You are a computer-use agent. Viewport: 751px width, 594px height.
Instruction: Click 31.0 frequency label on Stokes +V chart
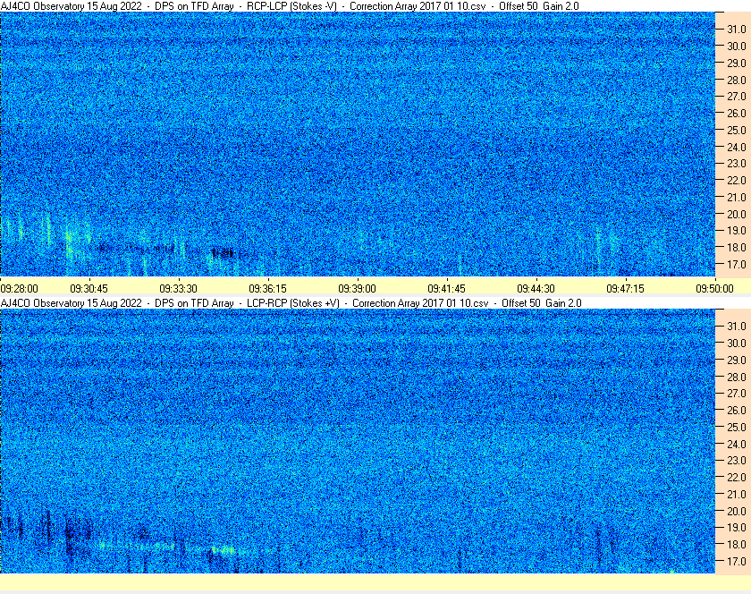737,327
